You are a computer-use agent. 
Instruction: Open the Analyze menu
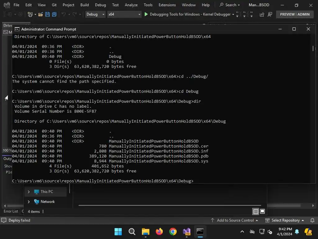131,5
